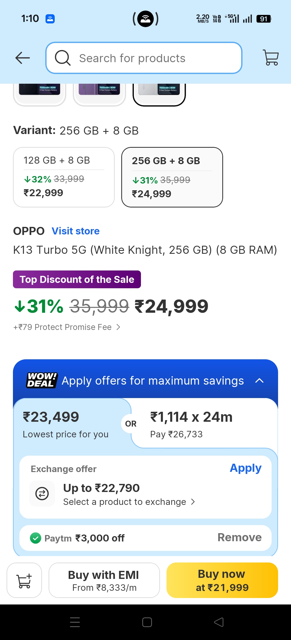Select the 128 GB + 8 GB variant
291x640 pixels.
point(64,177)
